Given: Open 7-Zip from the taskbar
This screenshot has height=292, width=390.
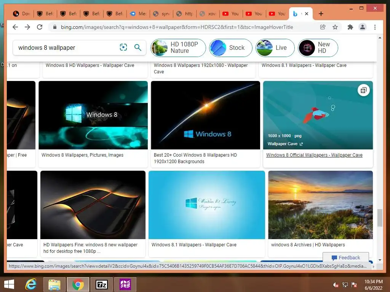Looking at the screenshot, I should [101, 284].
